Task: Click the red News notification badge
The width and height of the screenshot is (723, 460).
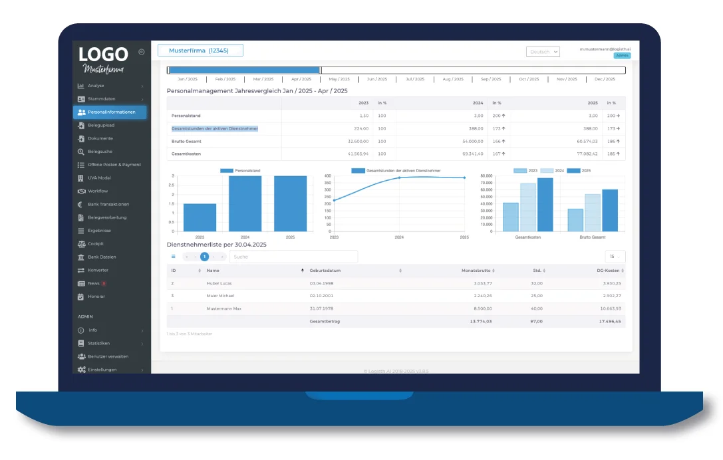Action: click(104, 283)
